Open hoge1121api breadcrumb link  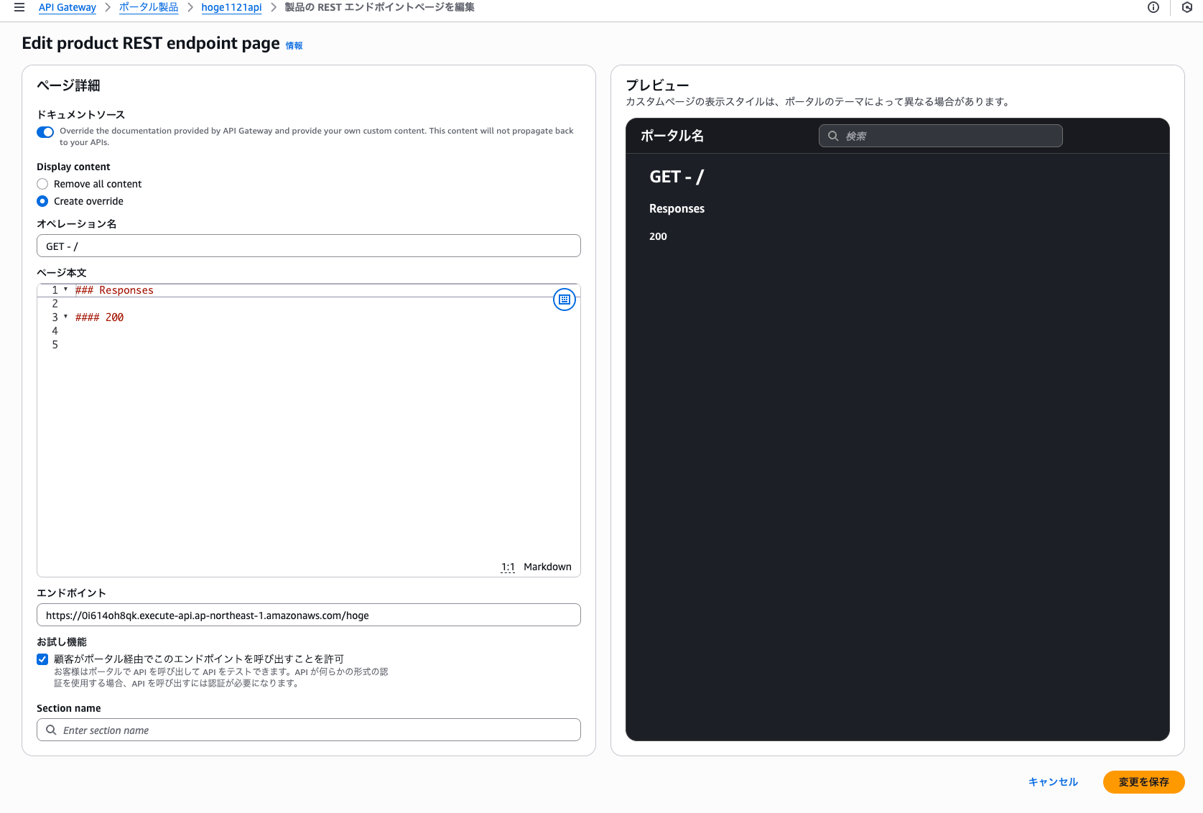[x=231, y=7]
